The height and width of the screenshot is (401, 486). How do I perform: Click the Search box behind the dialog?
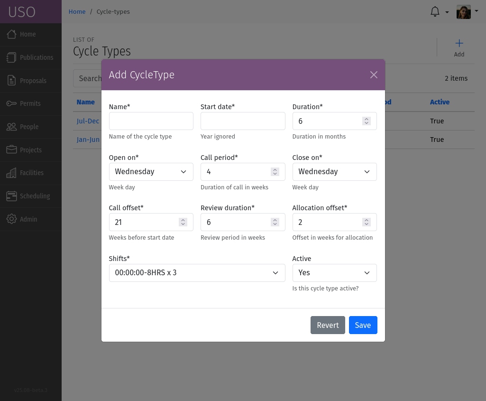88,78
